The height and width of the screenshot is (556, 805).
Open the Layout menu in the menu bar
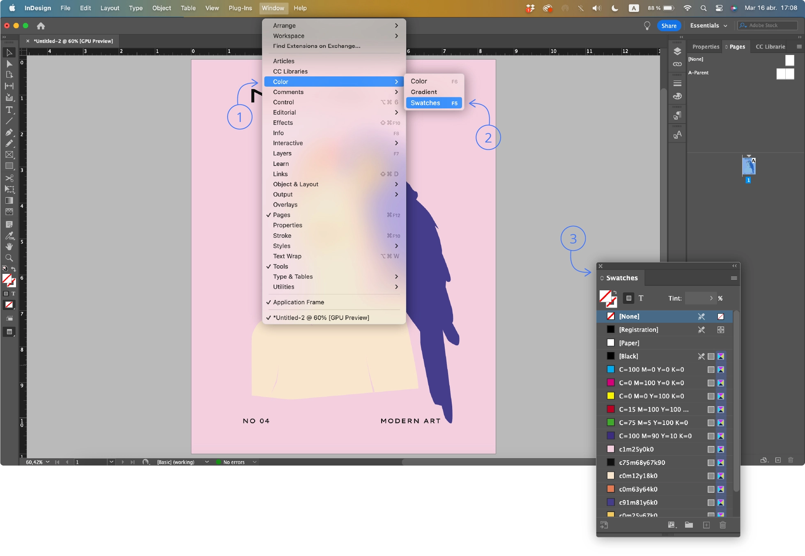click(110, 8)
